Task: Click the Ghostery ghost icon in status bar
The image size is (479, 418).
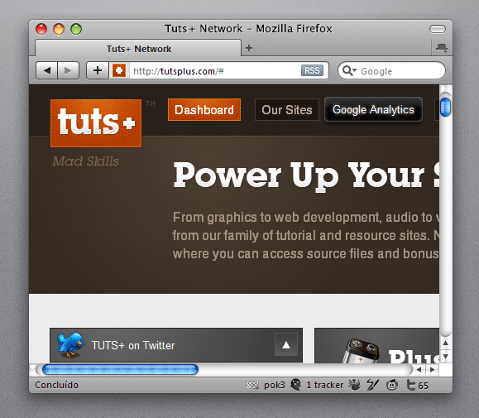Action: click(x=295, y=385)
